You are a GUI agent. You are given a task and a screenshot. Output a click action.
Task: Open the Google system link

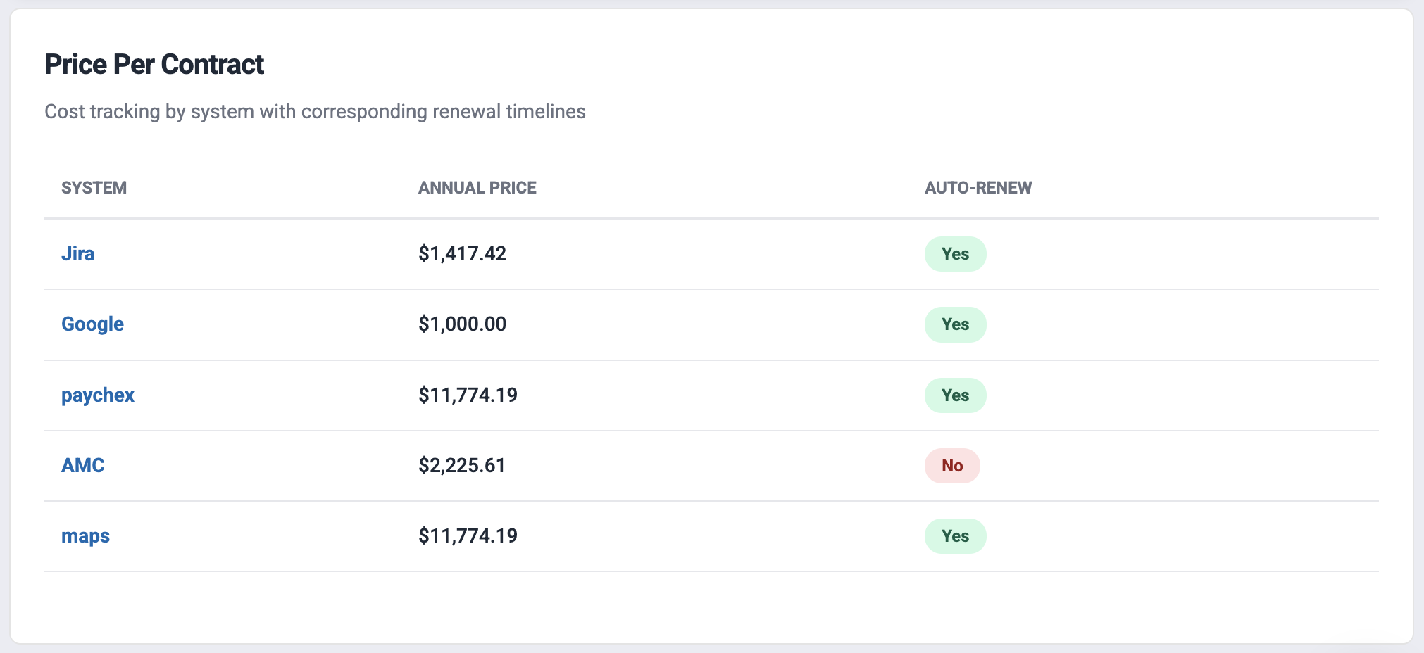point(92,324)
